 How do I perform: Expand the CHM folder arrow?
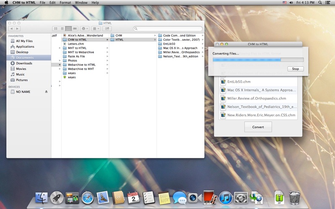point(155,36)
